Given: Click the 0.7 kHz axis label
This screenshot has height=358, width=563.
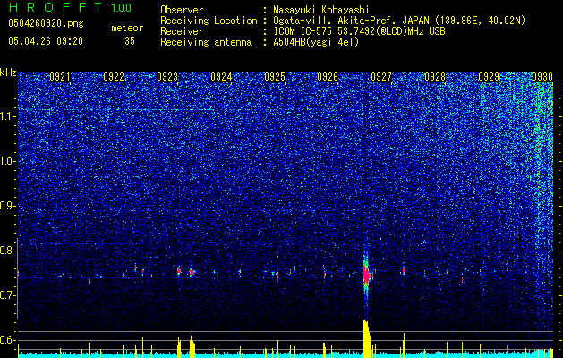Looking at the screenshot, I should (x=8, y=295).
